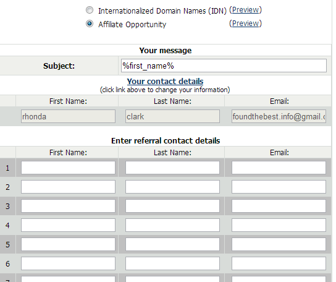This screenshot has width=336, height=282.
Task: Focus referral row 3 Last Name field
Action: point(172,206)
